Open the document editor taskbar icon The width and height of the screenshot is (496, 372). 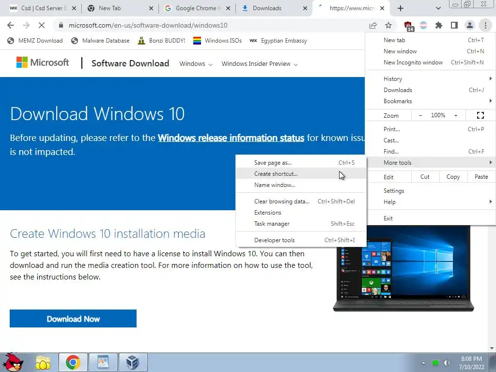click(103, 362)
